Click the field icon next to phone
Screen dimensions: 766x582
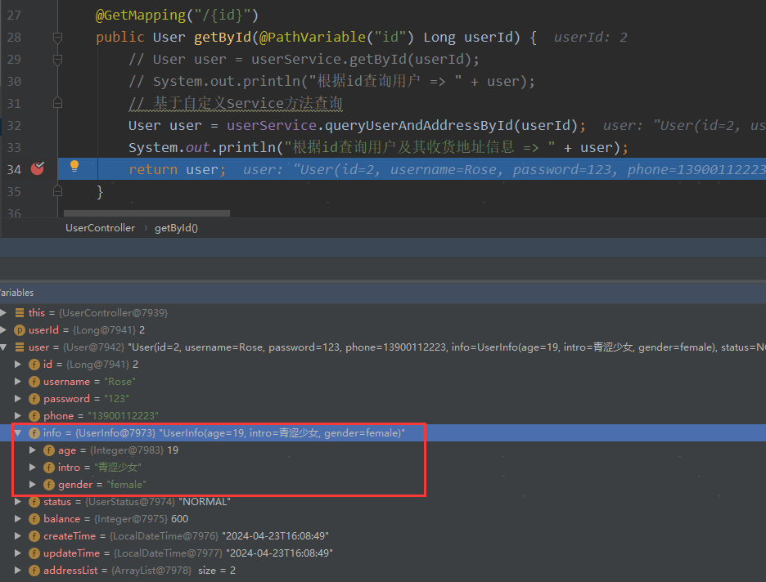pos(34,415)
